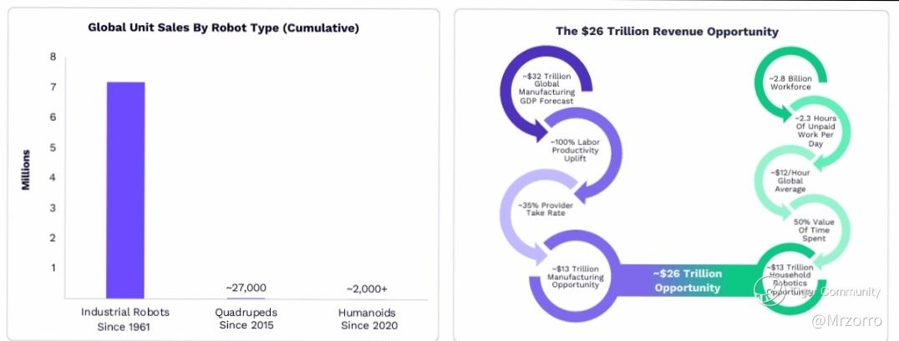Image resolution: width=899 pixels, height=341 pixels.
Task: Click the Industrial Robots Since 1961 label
Action: [x=125, y=318]
